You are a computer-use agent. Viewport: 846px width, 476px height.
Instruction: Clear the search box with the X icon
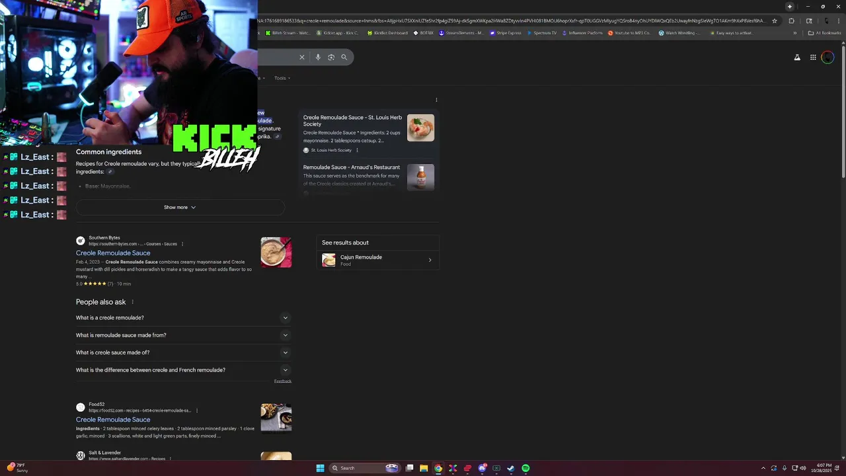pos(302,57)
